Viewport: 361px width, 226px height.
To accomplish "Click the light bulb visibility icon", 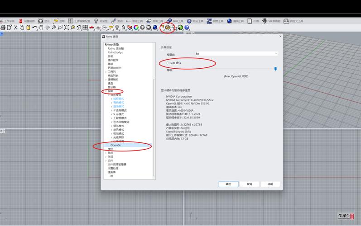I will 117,28.
